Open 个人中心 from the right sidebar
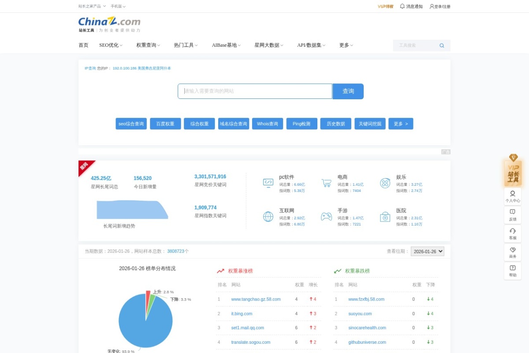The width and height of the screenshot is (529, 353). click(x=512, y=196)
